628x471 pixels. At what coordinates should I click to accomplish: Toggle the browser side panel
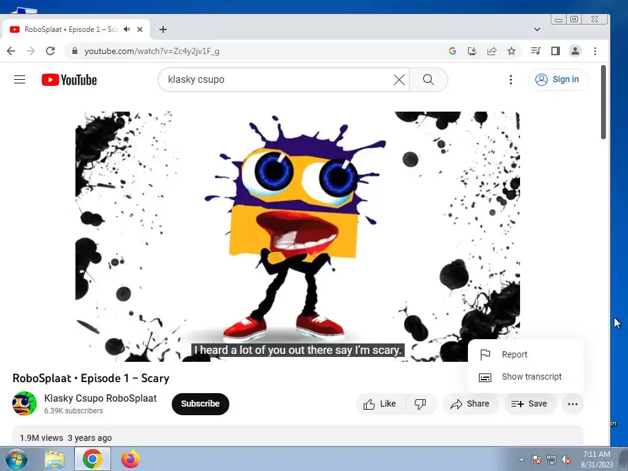(555, 51)
